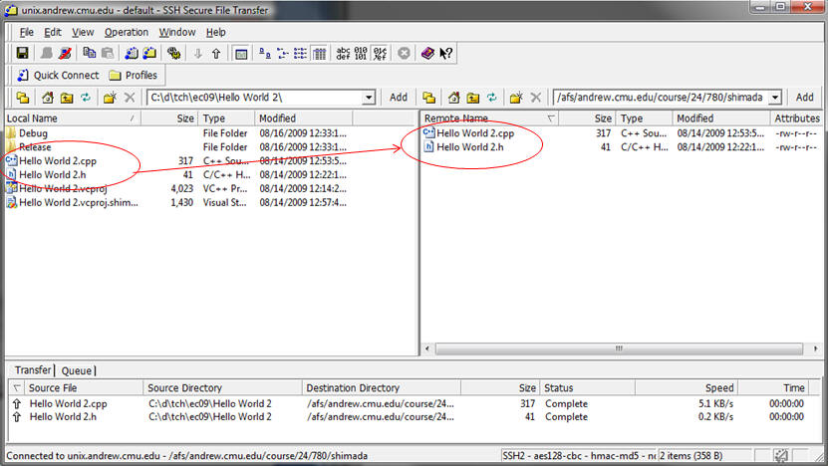Open the File menu

pos(26,32)
